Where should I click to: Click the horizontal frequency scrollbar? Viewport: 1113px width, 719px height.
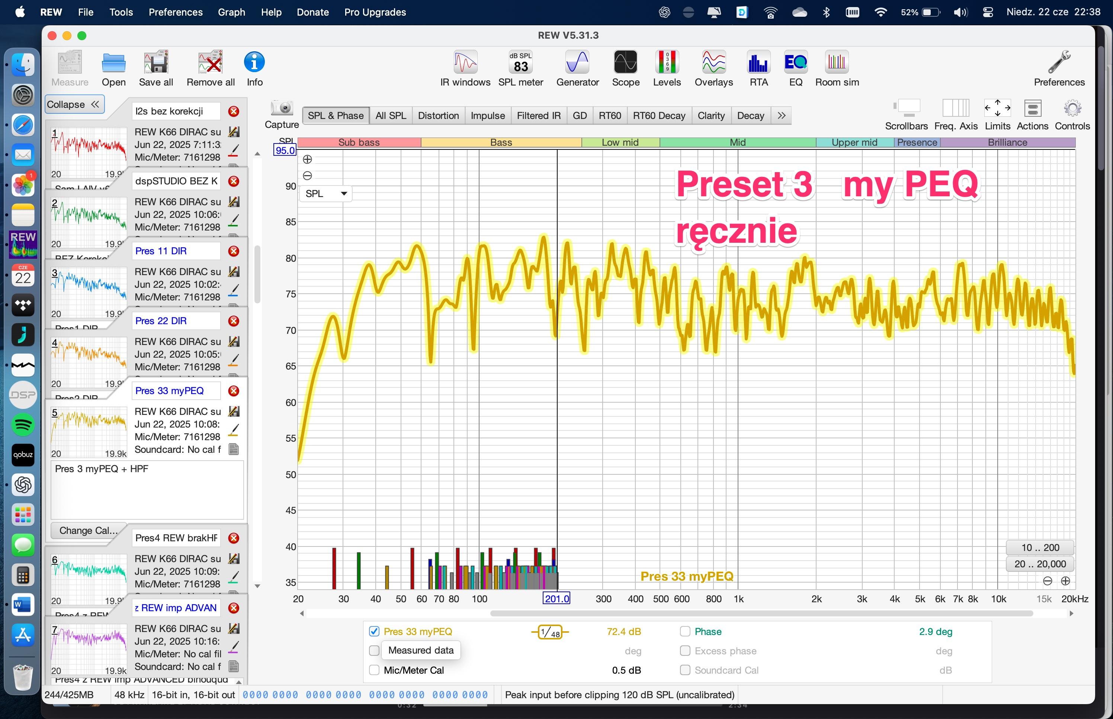click(x=761, y=613)
